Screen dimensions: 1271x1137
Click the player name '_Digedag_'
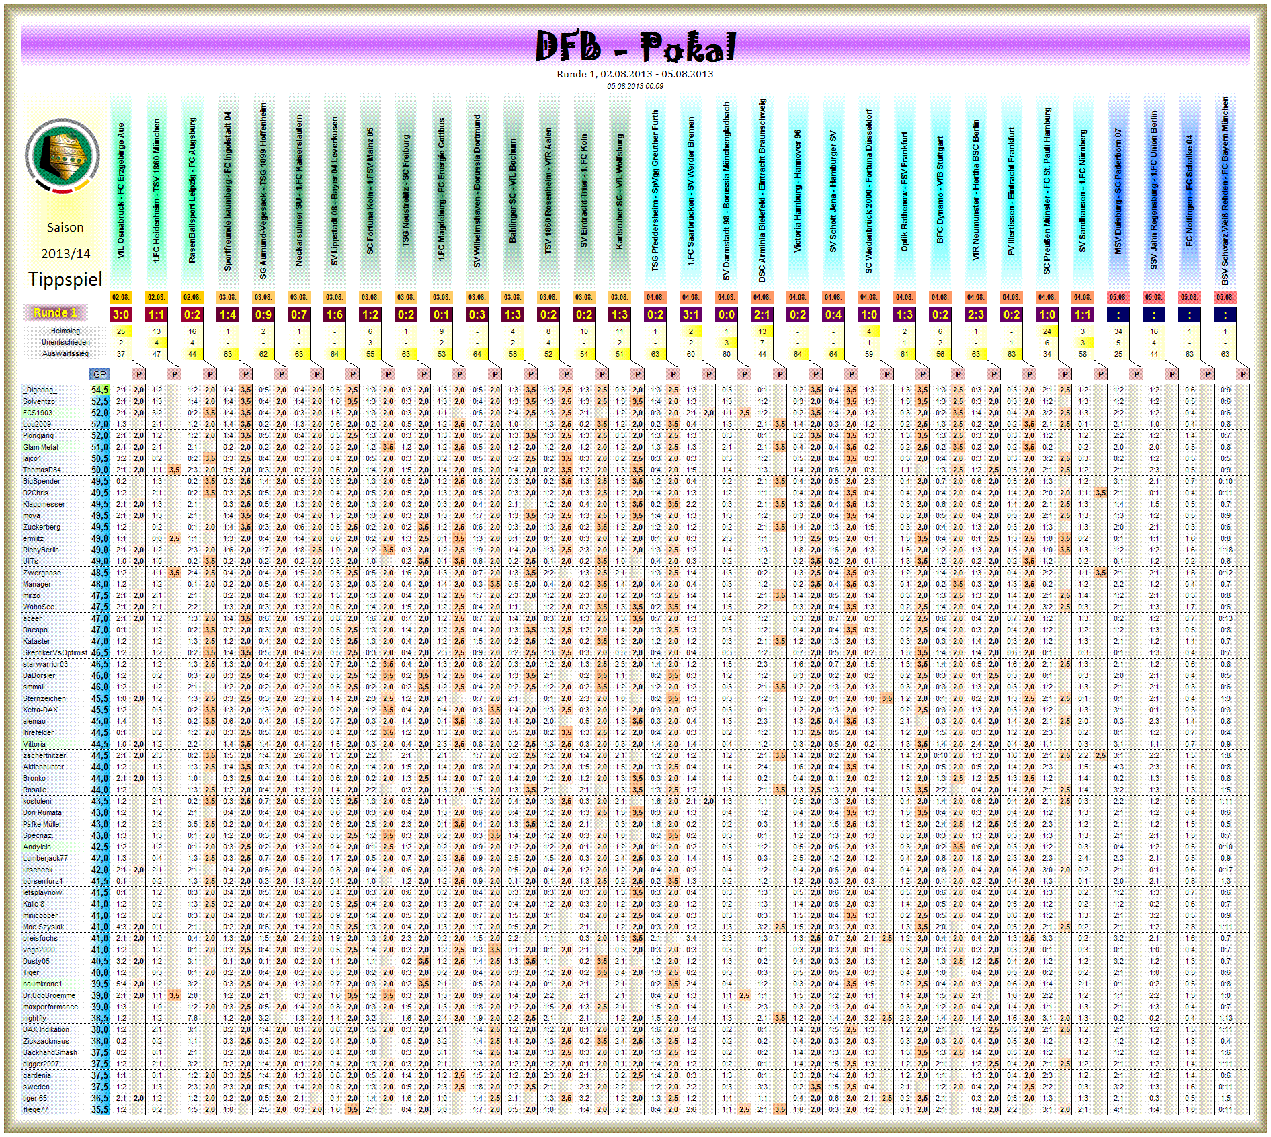pos(40,390)
